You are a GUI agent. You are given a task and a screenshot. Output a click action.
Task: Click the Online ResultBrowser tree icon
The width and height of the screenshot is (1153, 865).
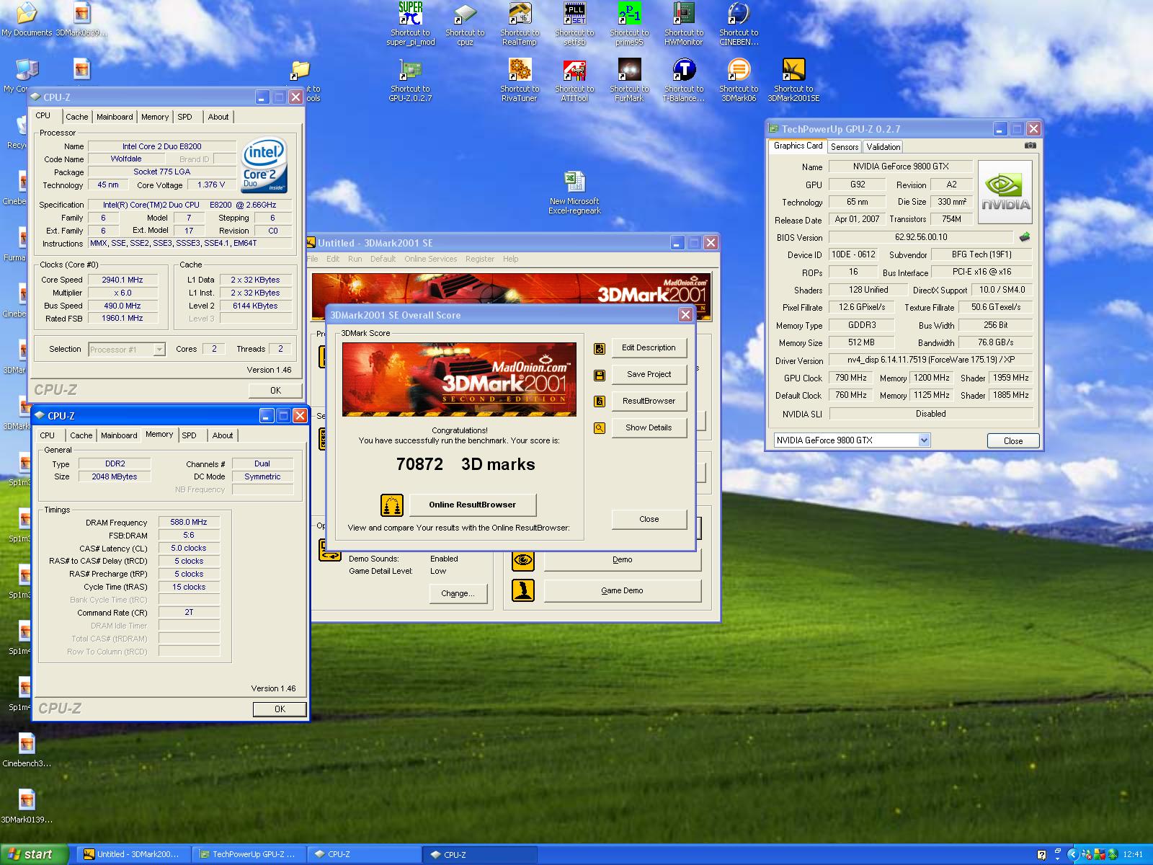click(392, 505)
